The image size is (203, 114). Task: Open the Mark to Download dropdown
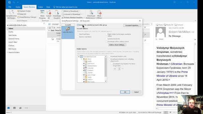(x=80, y=11)
